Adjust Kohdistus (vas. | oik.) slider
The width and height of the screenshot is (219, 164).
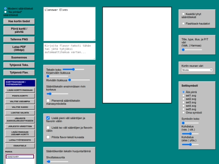coord(190,134)
